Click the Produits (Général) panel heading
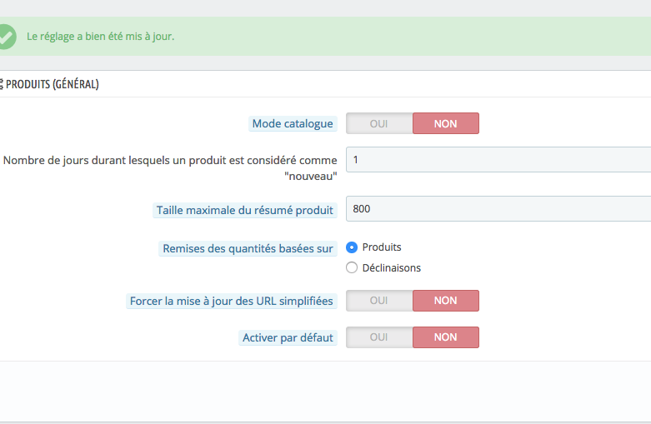The width and height of the screenshot is (651, 424). (53, 84)
